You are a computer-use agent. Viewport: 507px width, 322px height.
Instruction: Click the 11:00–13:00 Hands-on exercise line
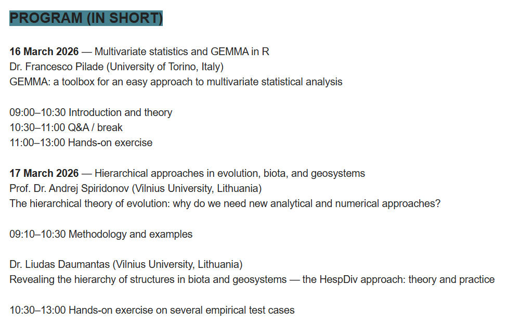pos(81,143)
